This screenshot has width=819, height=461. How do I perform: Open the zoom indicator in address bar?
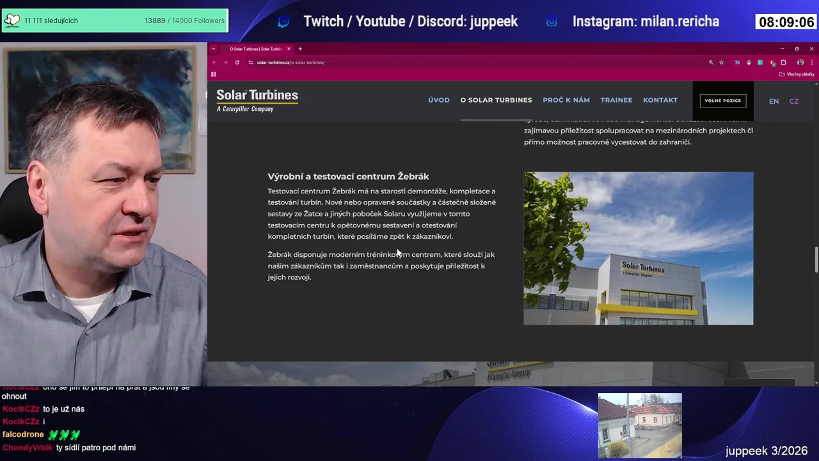(x=711, y=62)
